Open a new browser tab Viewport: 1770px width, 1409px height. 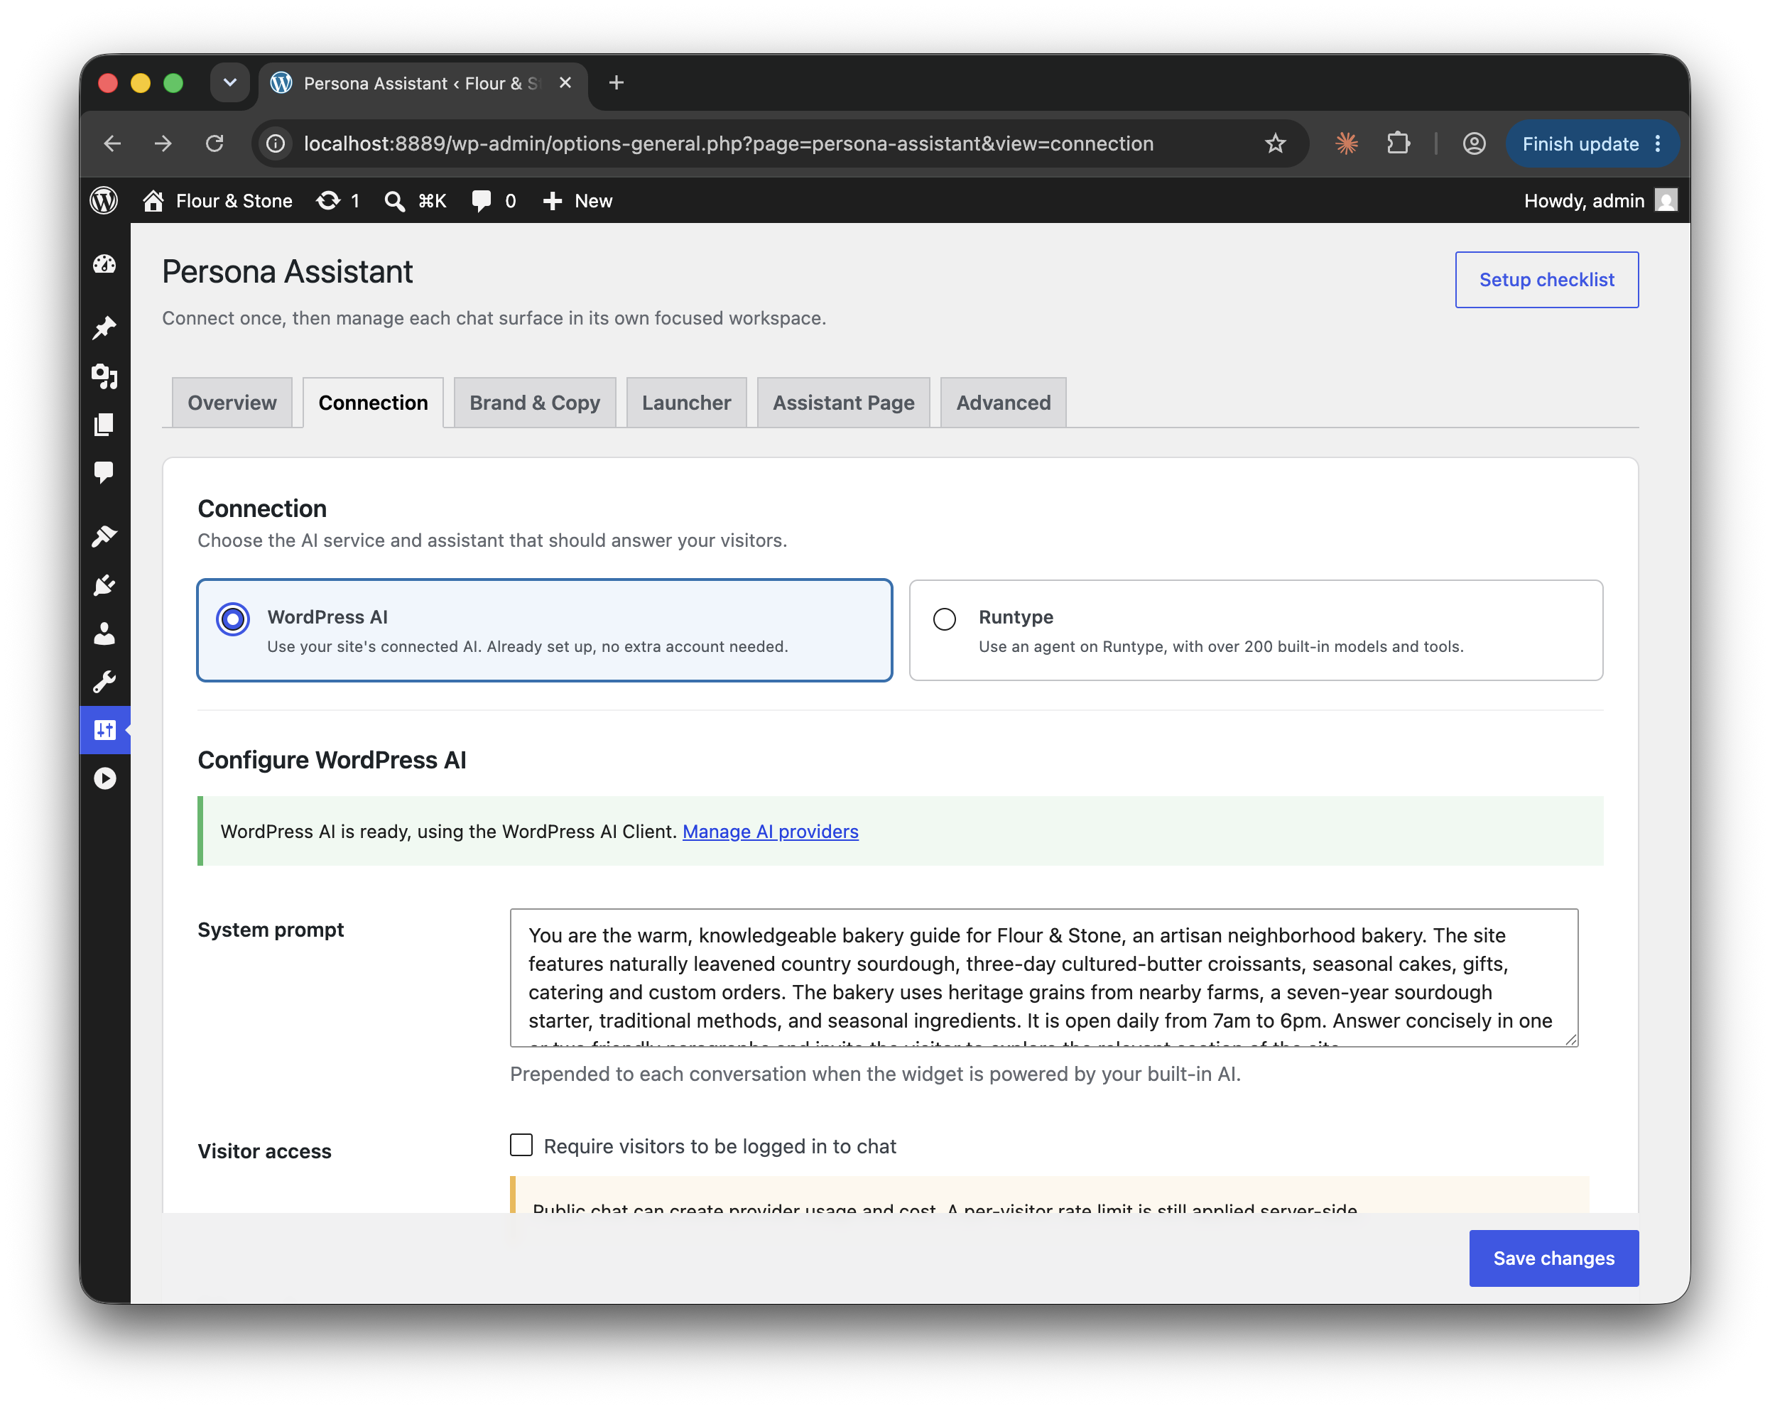pyautogui.click(x=617, y=83)
